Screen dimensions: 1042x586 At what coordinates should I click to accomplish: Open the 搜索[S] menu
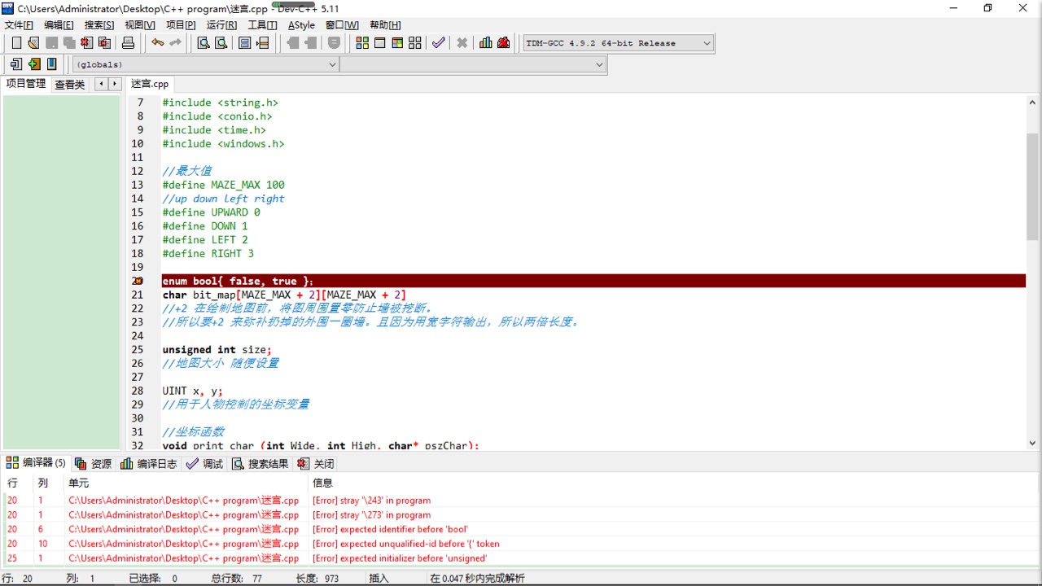click(99, 25)
